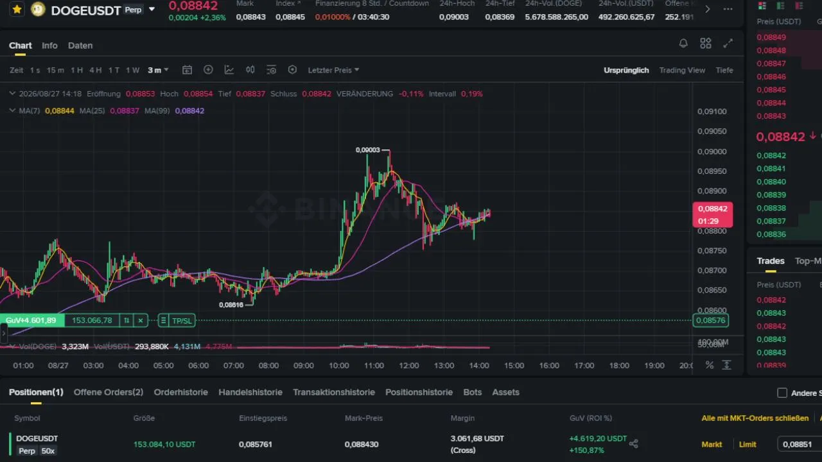Viewport: 822px width, 462px height.
Task: Show asks-only order book view
Action: pyautogui.click(x=798, y=6)
